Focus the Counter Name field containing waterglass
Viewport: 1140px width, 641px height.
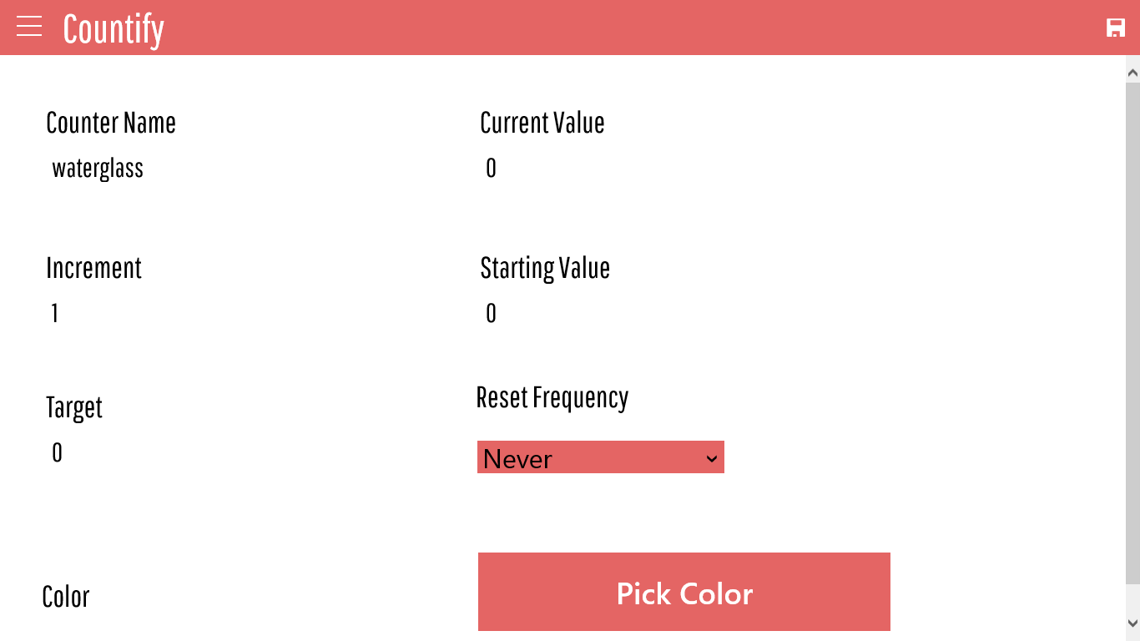point(167,169)
